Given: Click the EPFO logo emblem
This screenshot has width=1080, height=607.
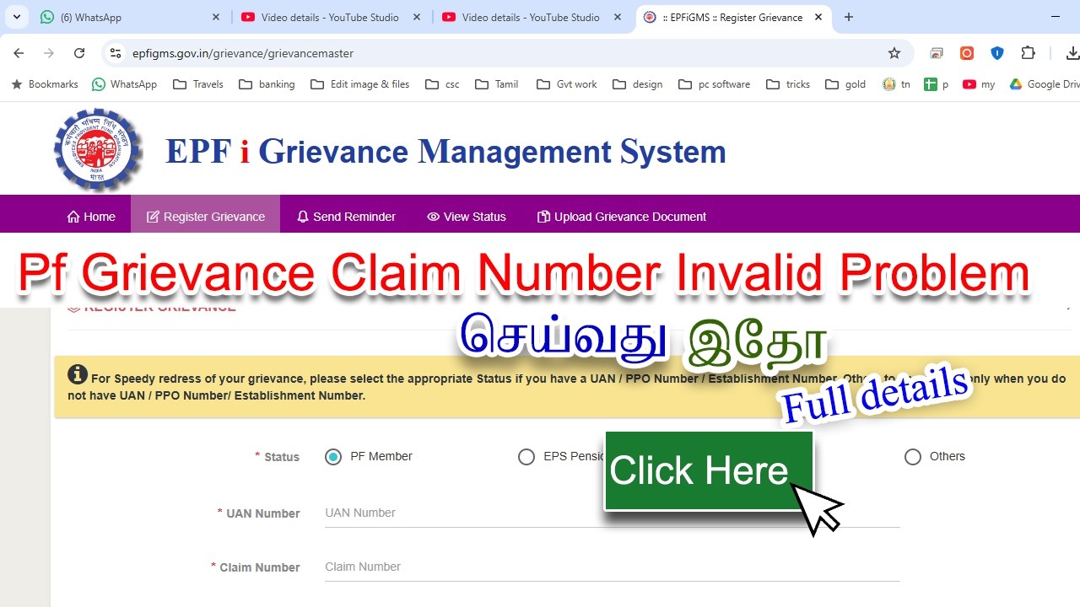Looking at the screenshot, I should 98,150.
